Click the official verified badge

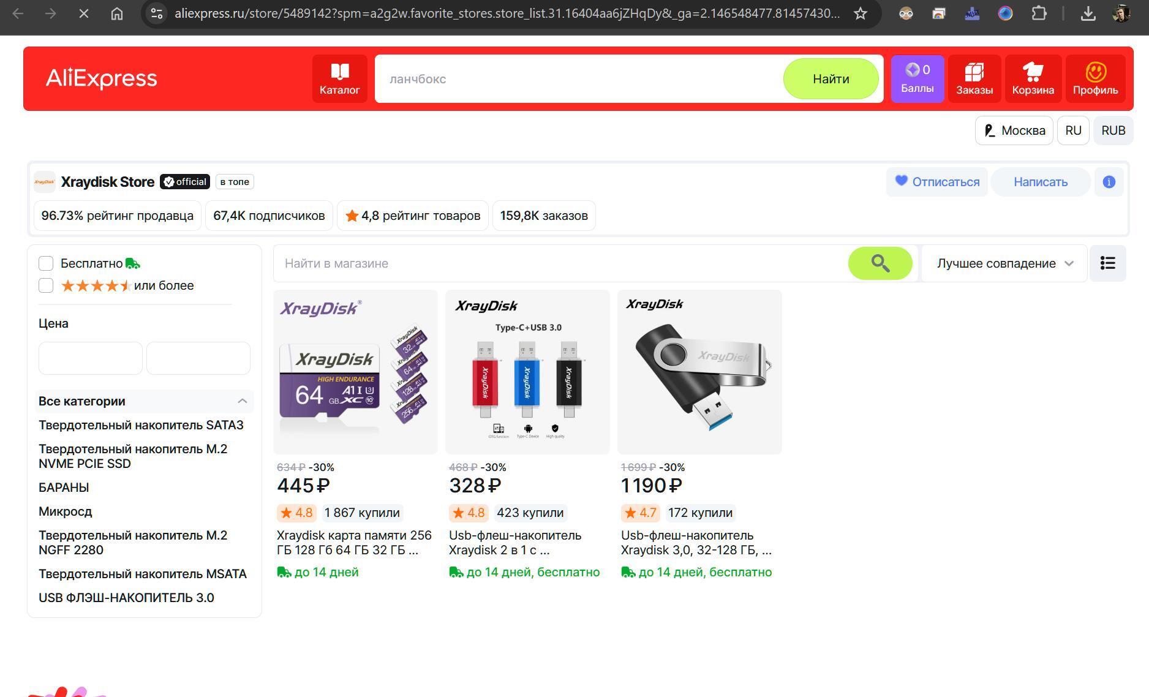(185, 182)
